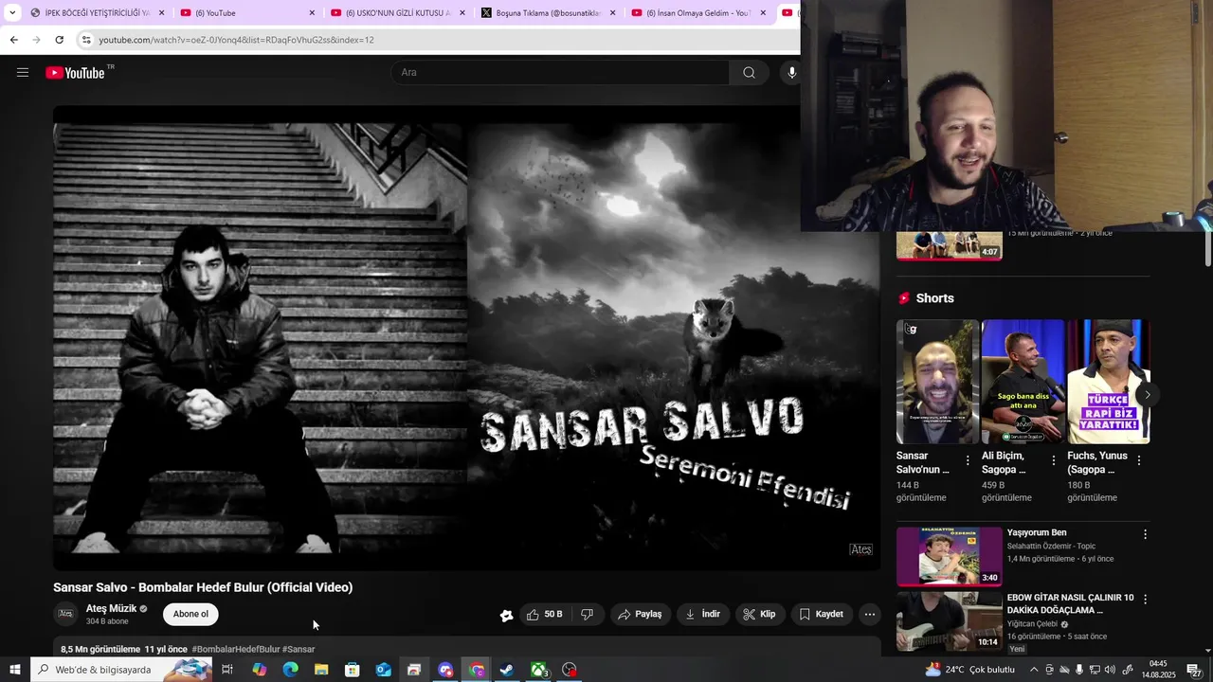Open EBOW GİTAR NASIL ÇALINIR thumbnail
Viewport: 1213px width, 682px height.
point(949,621)
